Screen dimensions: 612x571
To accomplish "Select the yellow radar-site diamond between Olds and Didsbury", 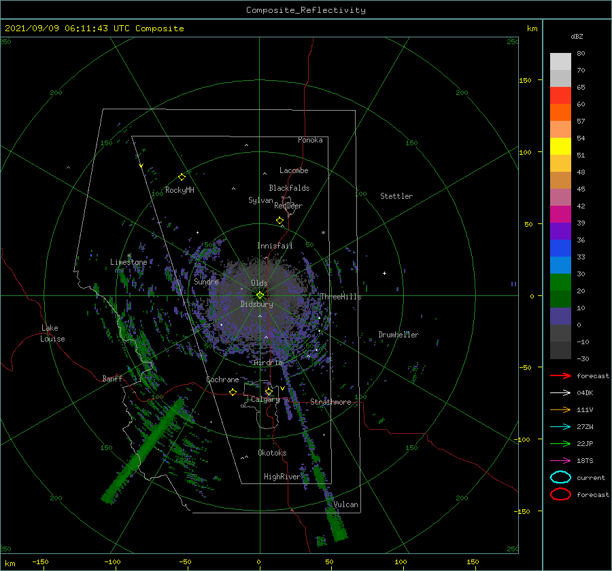I will [260, 295].
